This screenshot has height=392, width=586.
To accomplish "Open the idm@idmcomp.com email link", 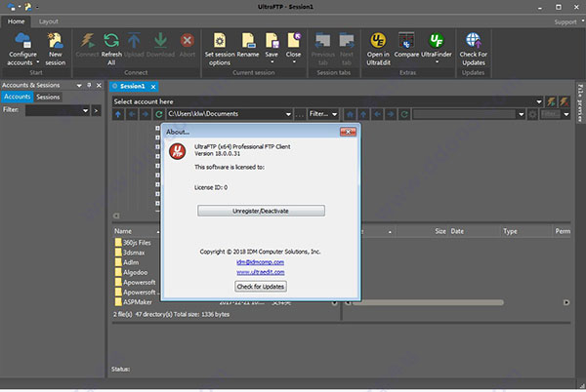I will tap(260, 262).
